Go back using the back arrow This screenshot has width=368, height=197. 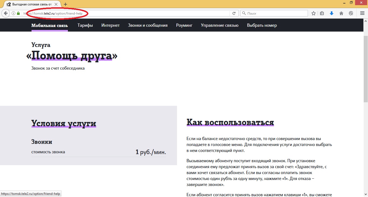(x=5, y=13)
